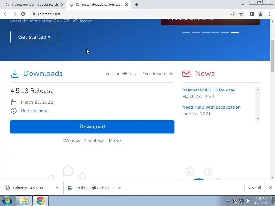
Task: Click the volume speaker tray icon
Action: [248, 201]
